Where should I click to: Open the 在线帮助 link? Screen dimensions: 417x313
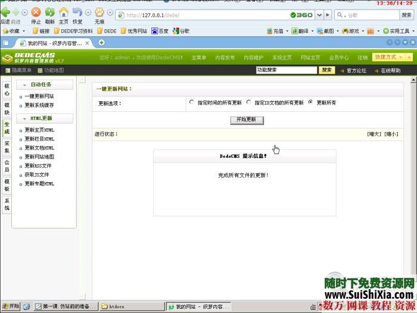[x=387, y=71]
